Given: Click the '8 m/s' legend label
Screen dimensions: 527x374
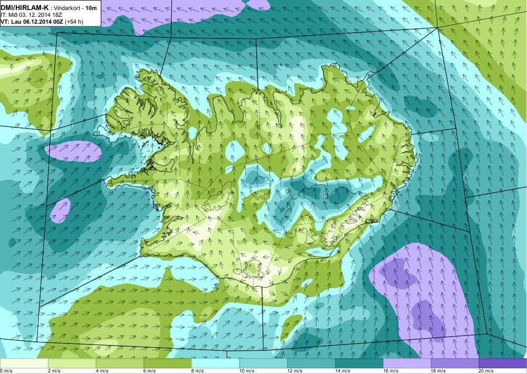Looking at the screenshot, I should tap(198, 371).
